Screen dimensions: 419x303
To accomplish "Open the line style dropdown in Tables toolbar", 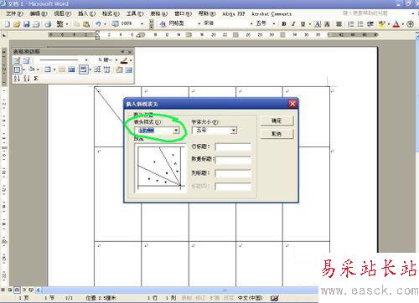I will 86,60.
